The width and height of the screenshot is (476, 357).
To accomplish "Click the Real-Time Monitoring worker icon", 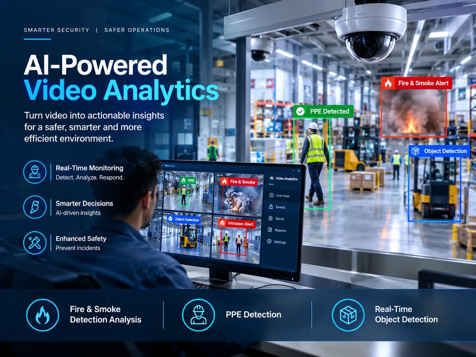I will coord(35,172).
